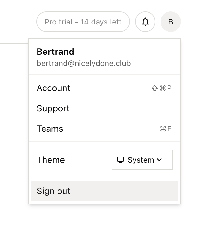Click the Pro trial 14 days left pill
206x231 pixels.
(83, 22)
